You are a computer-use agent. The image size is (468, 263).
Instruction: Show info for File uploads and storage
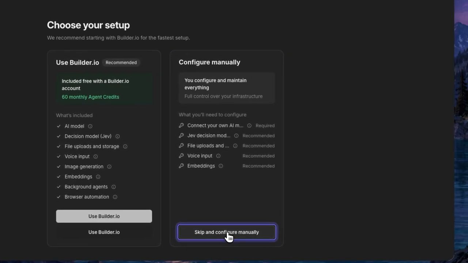click(125, 146)
